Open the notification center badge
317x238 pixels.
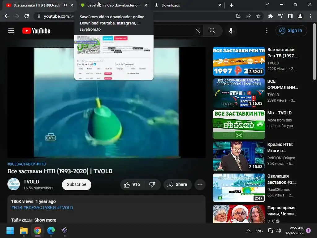308,231
